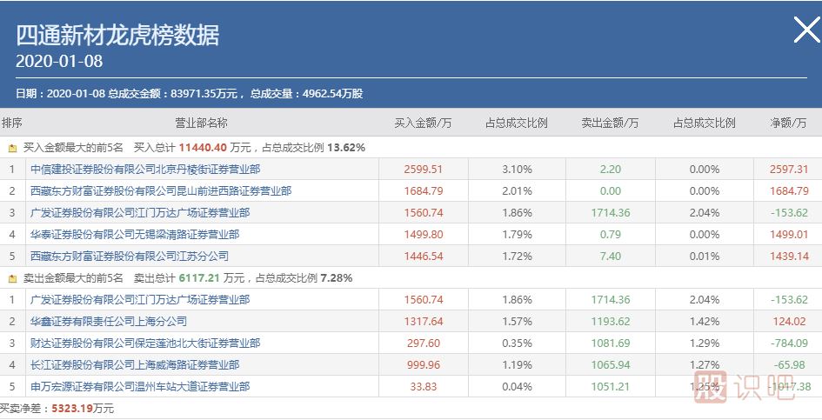Open 长江证券上海威海路证券营业部 link
Image resolution: width=822 pixels, height=420 pixels.
[135, 365]
